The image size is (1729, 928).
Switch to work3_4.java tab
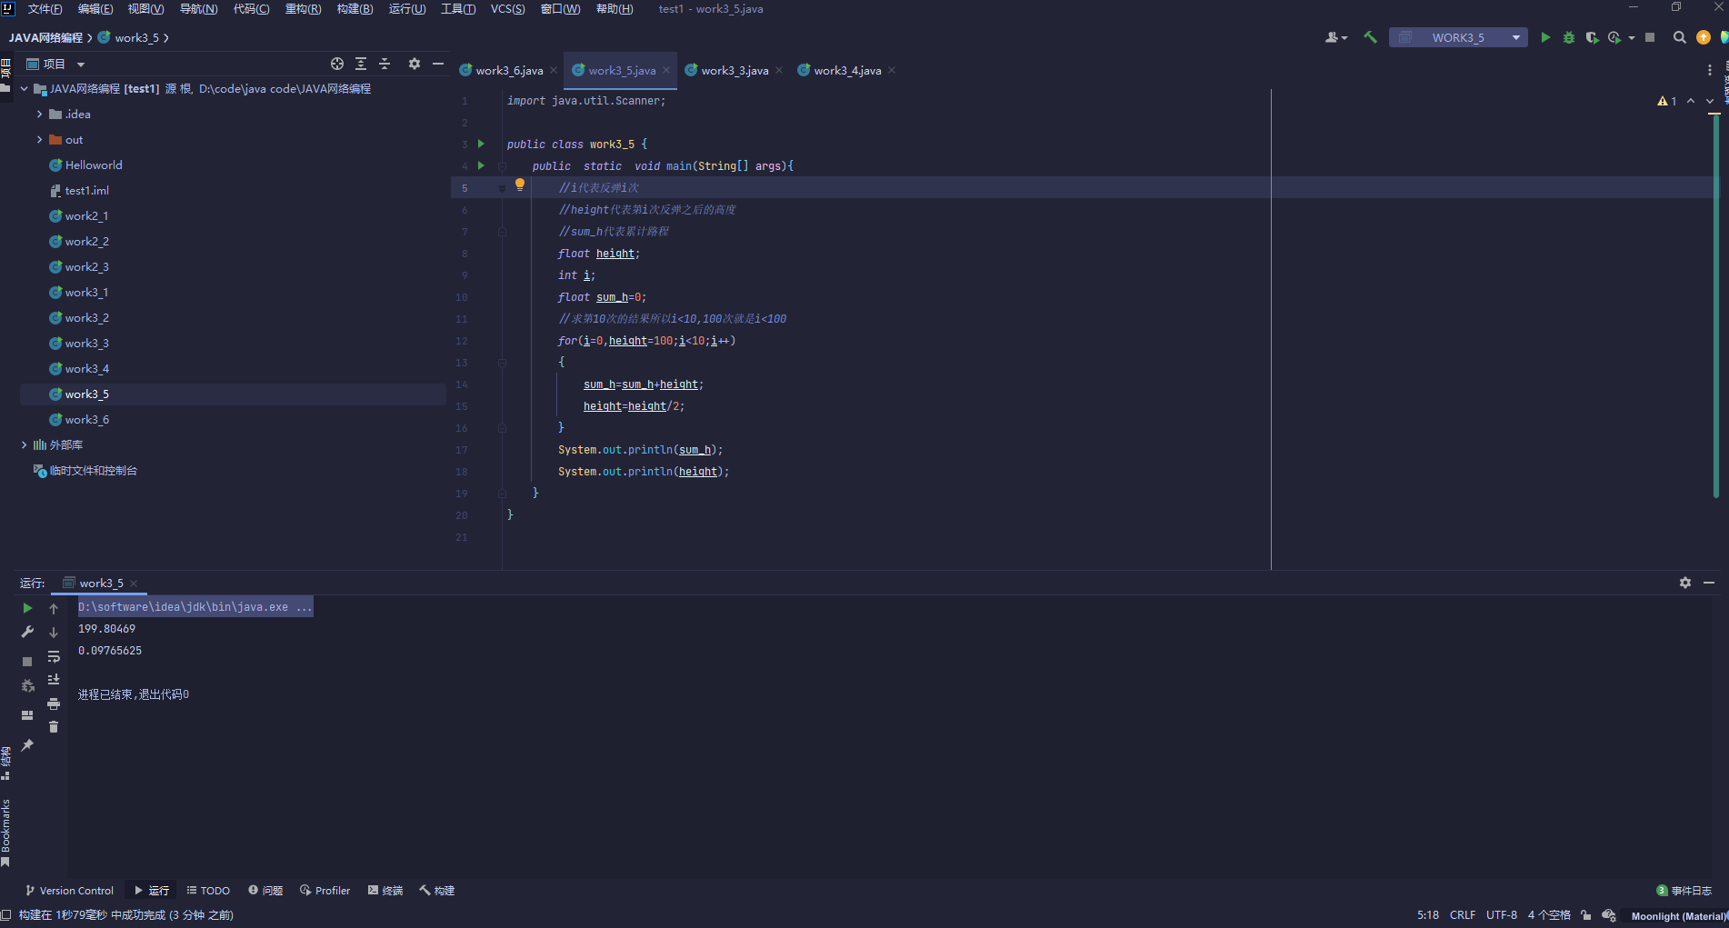click(x=847, y=71)
